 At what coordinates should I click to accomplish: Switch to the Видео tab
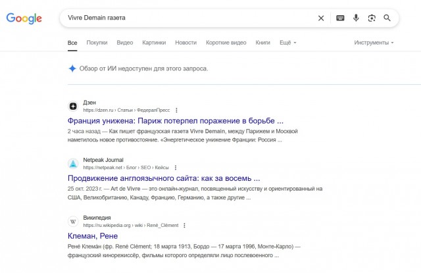point(125,42)
